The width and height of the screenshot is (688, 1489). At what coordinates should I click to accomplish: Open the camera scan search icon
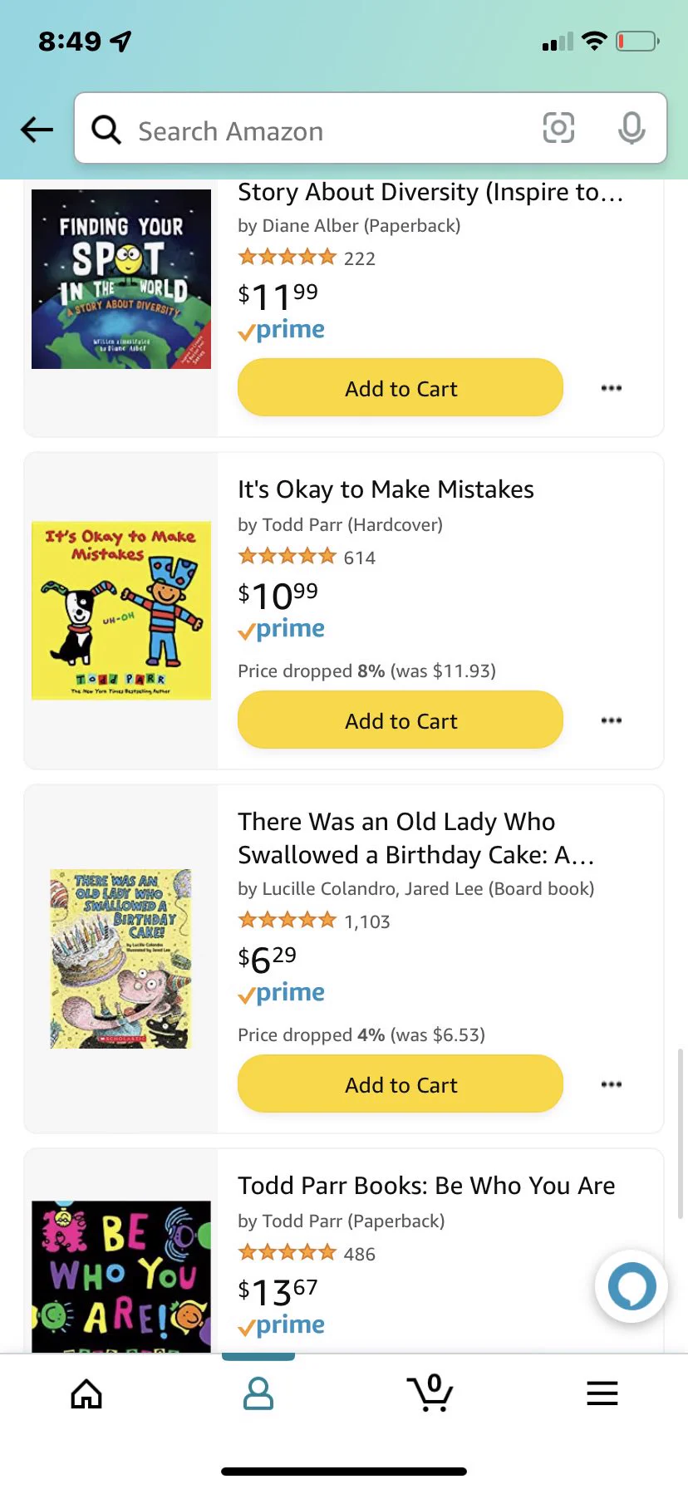(558, 128)
